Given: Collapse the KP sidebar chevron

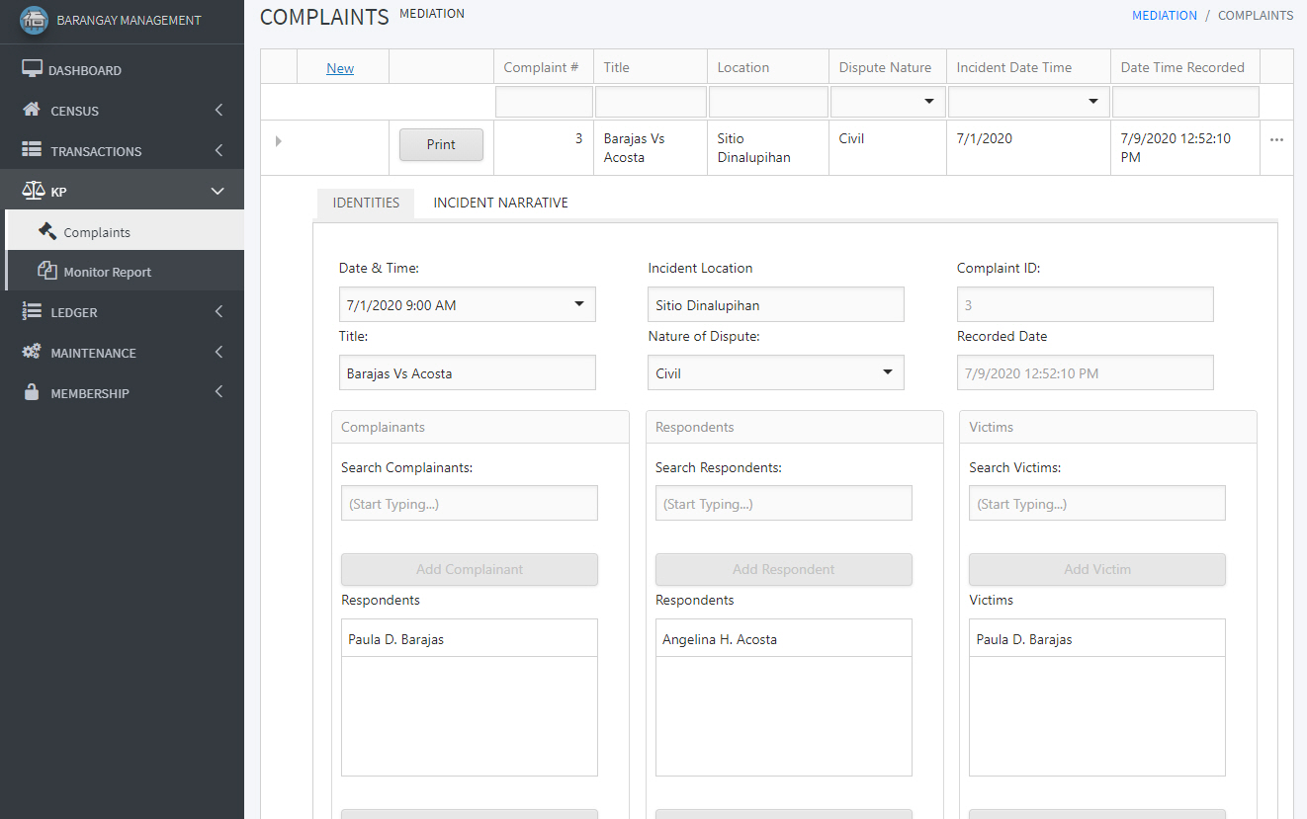Looking at the screenshot, I should [x=218, y=191].
